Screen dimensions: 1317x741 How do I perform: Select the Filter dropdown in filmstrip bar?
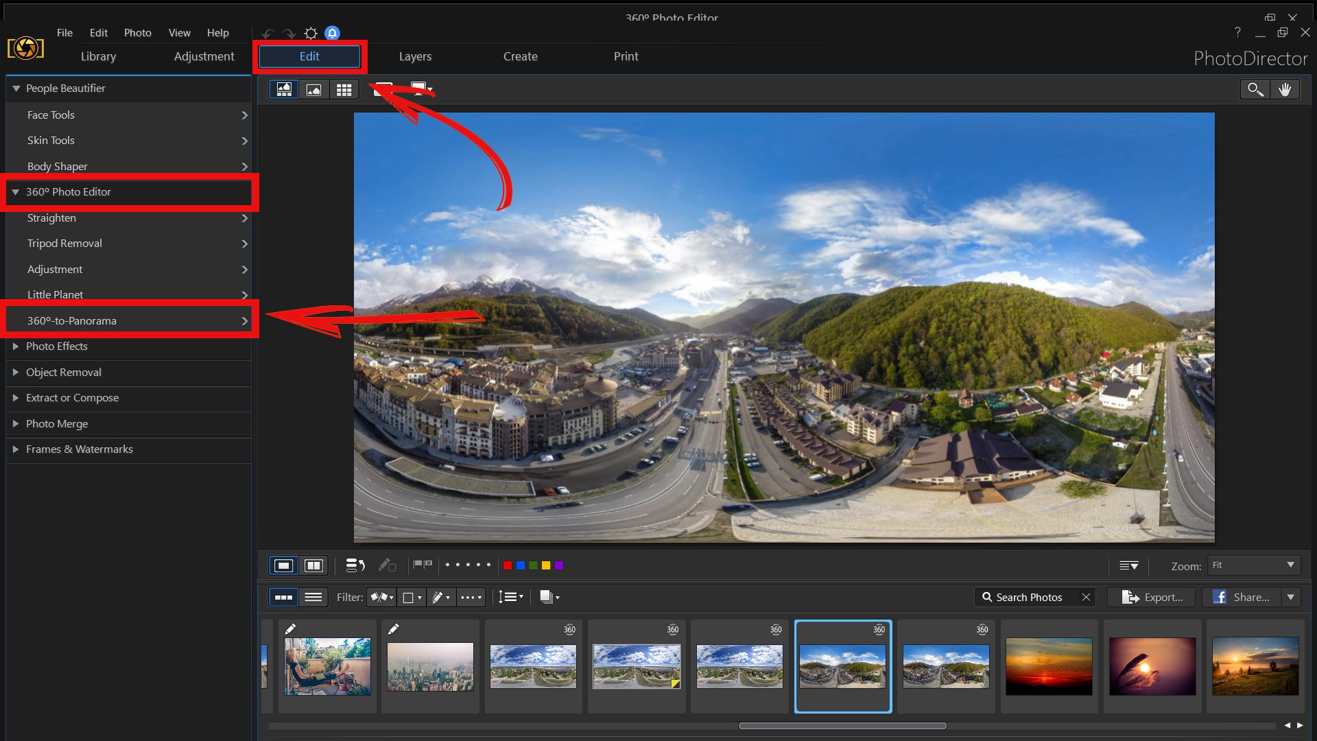point(381,596)
